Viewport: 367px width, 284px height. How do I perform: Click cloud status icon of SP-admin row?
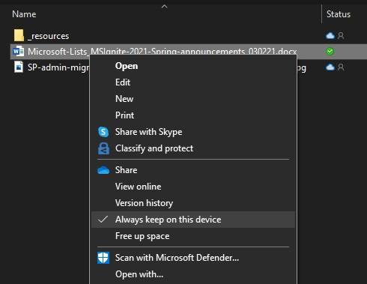(x=330, y=67)
